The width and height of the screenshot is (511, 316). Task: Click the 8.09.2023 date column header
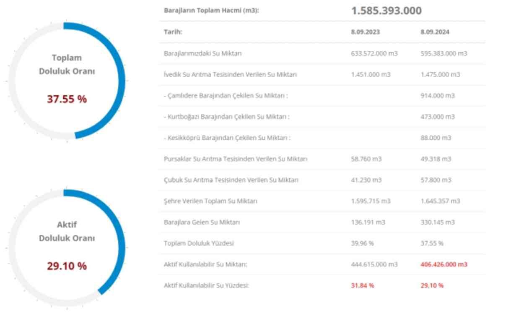(x=366, y=32)
